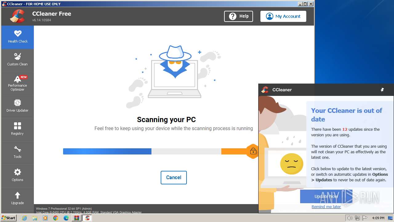Open media player from taskbar
Viewport: 394px width, 222px height.
(x=45, y=218)
